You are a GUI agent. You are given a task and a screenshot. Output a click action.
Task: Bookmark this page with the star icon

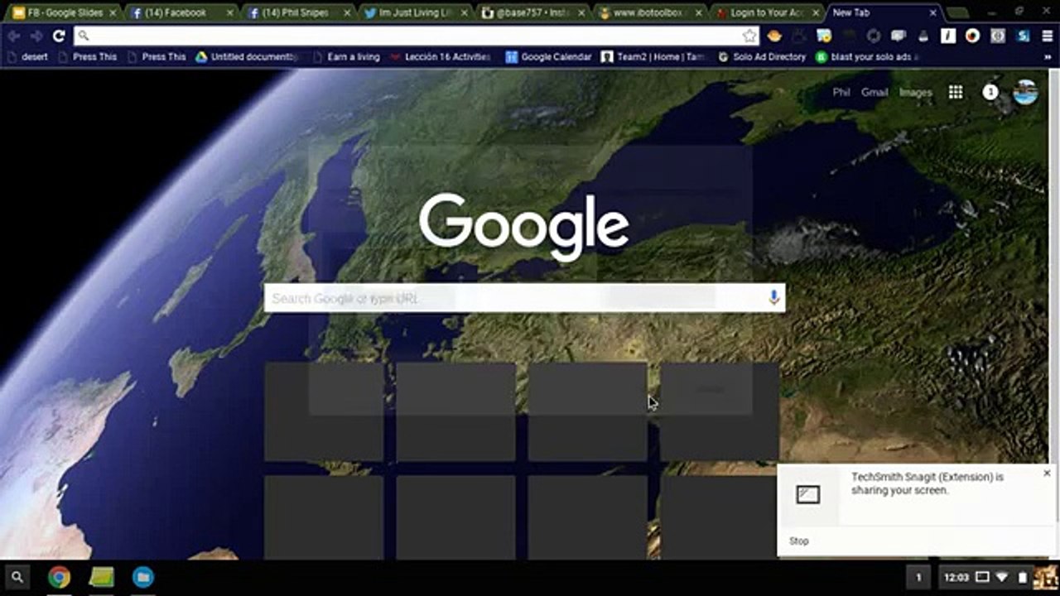[749, 36]
